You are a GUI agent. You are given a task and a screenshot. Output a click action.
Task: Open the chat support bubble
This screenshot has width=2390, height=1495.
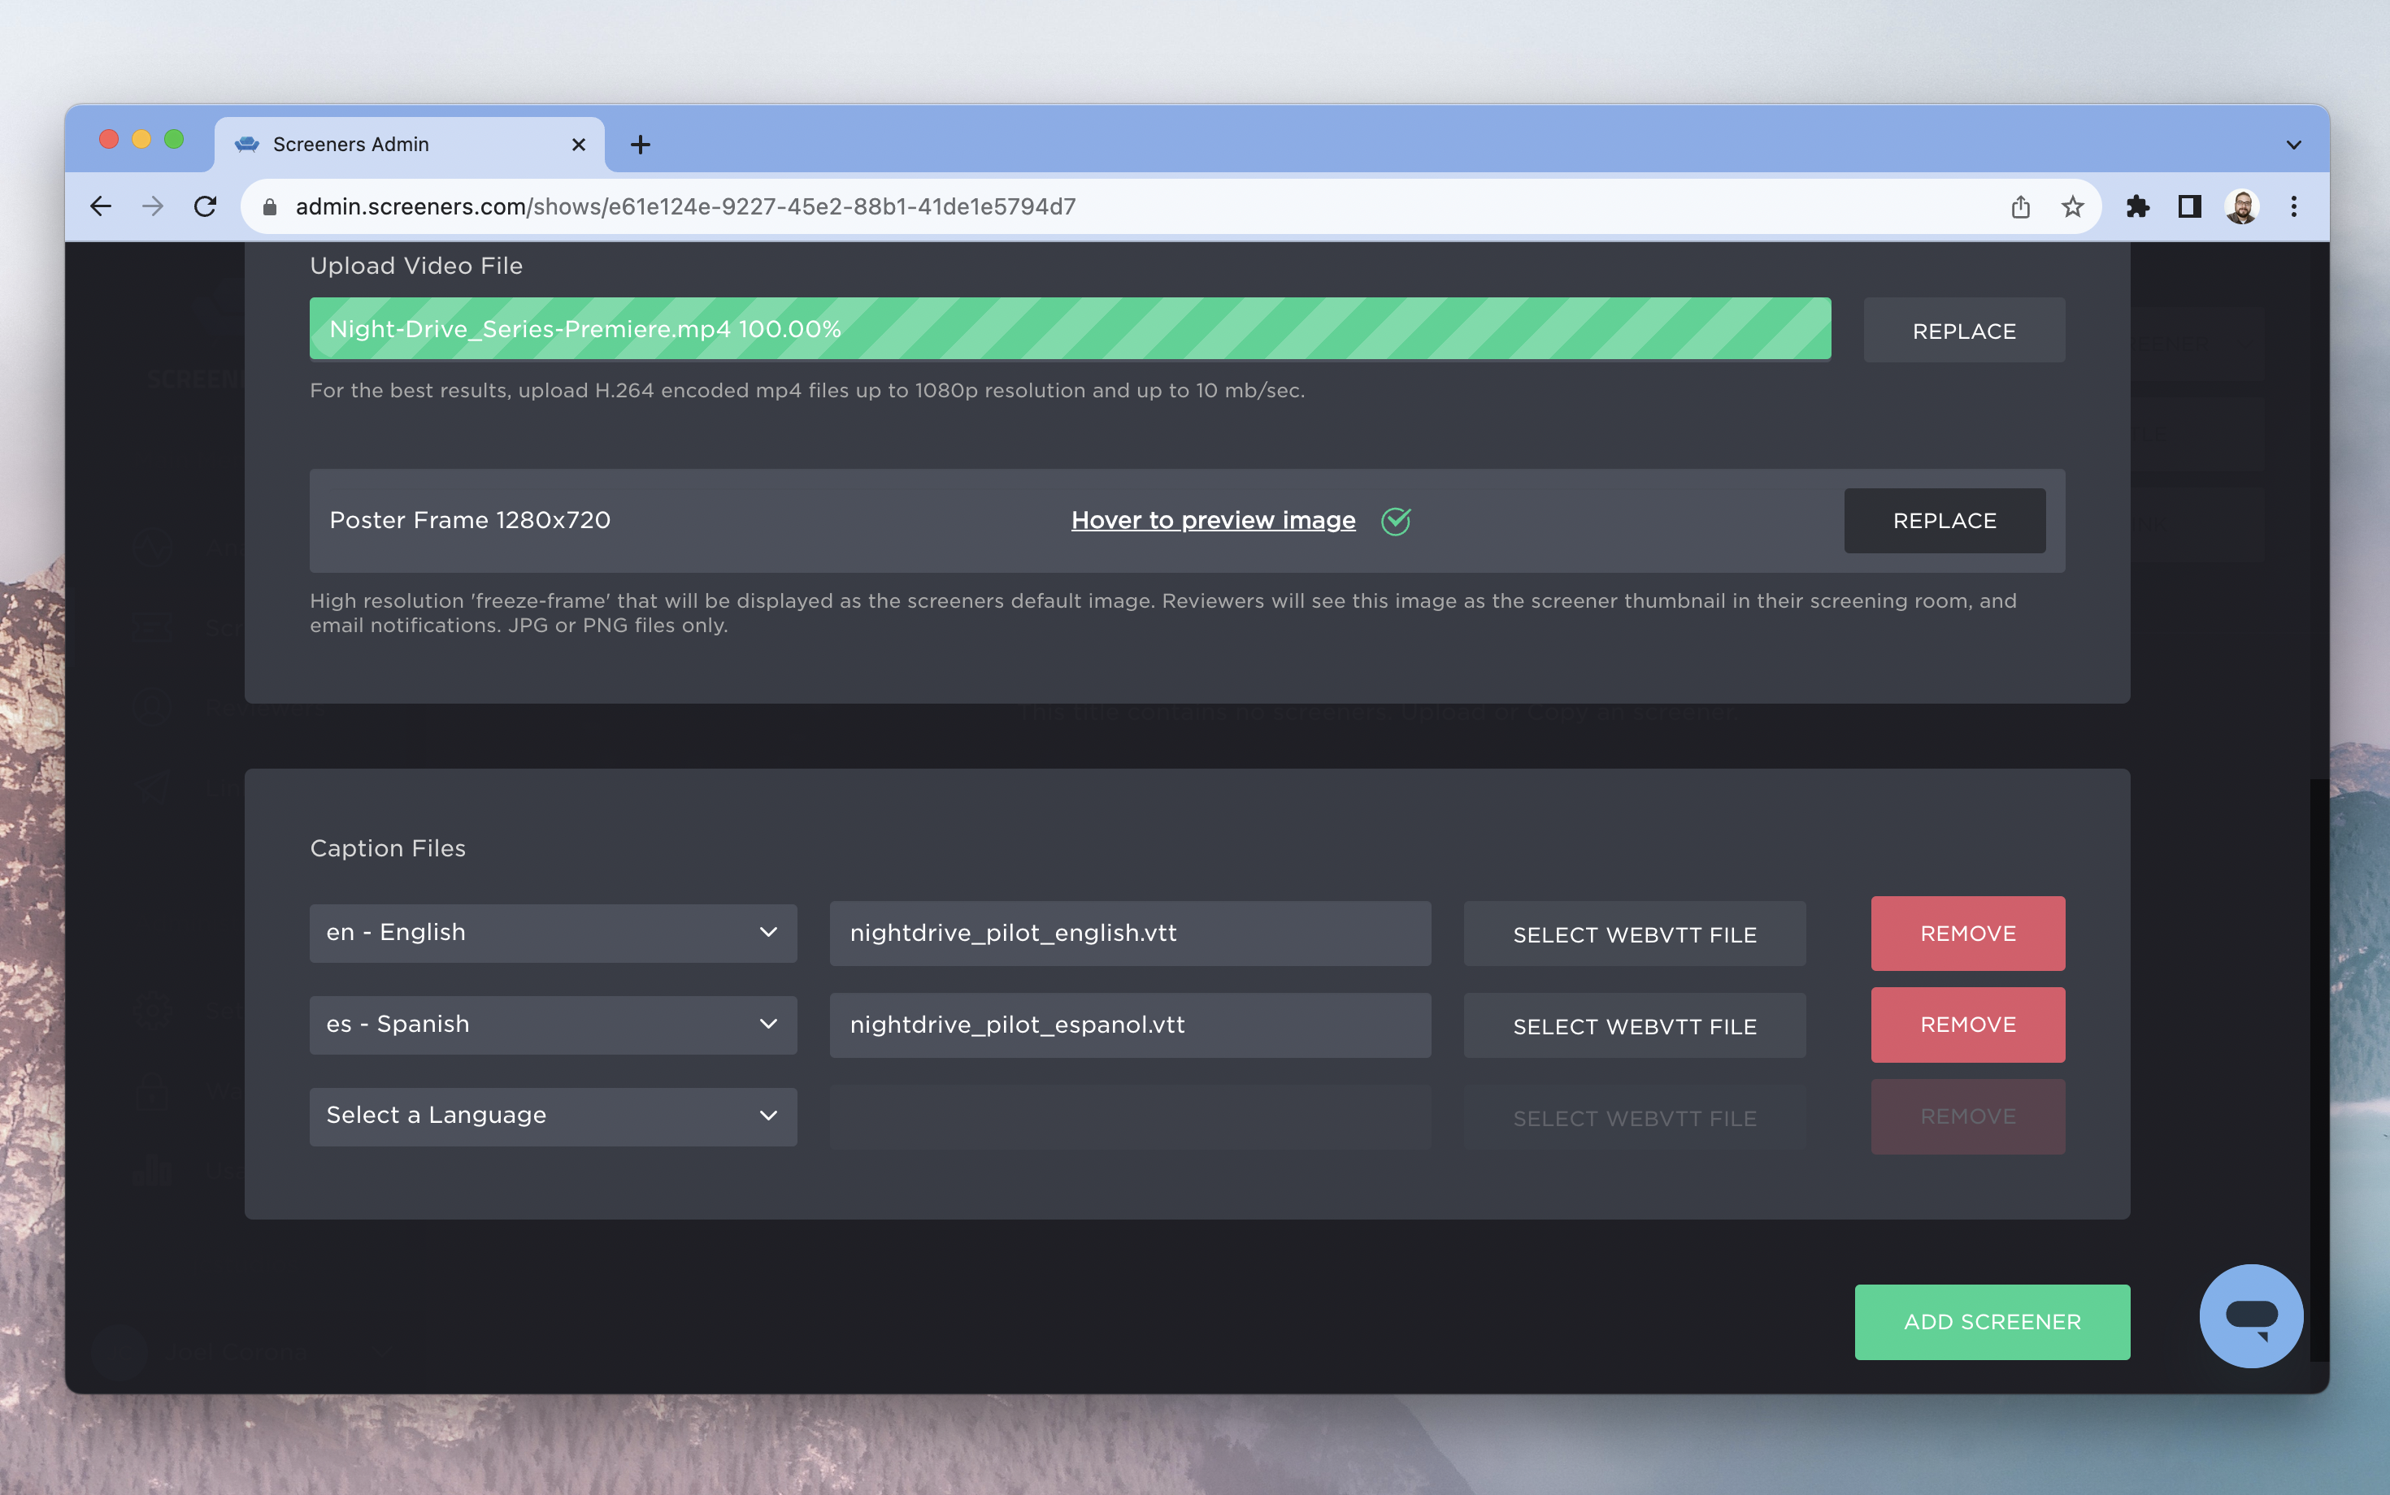2250,1316
